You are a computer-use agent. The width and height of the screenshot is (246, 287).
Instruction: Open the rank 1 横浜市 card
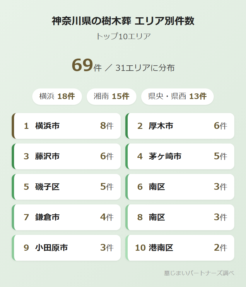coord(66,126)
